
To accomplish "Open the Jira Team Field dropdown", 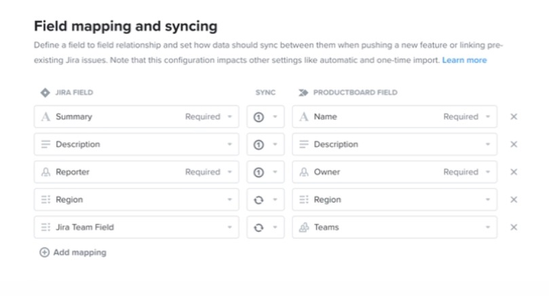I will coord(136,227).
